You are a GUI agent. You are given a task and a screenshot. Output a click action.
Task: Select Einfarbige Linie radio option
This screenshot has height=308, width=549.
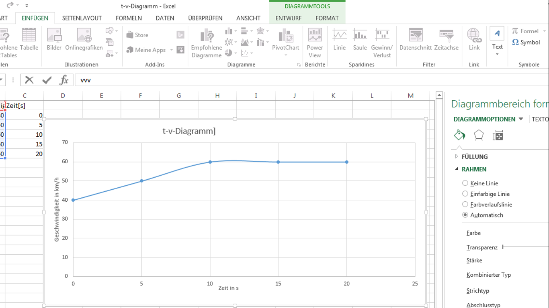[465, 194]
